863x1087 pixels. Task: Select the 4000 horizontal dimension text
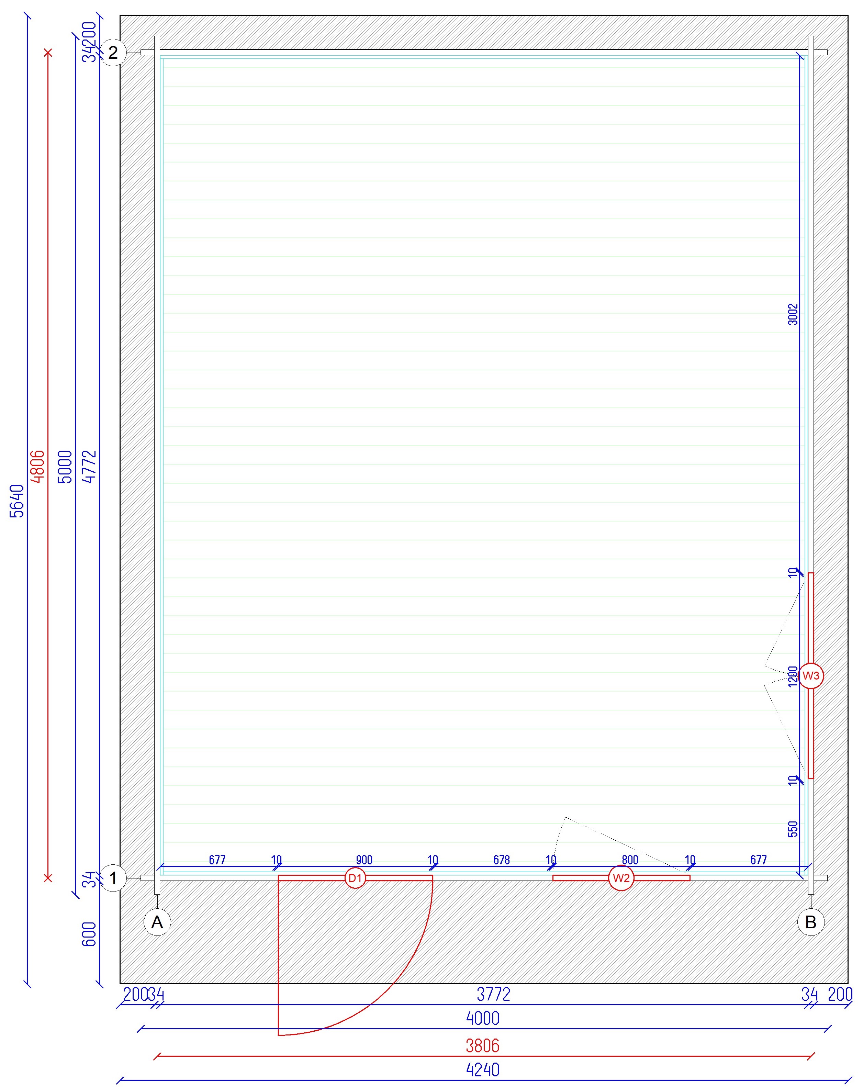(482, 1018)
